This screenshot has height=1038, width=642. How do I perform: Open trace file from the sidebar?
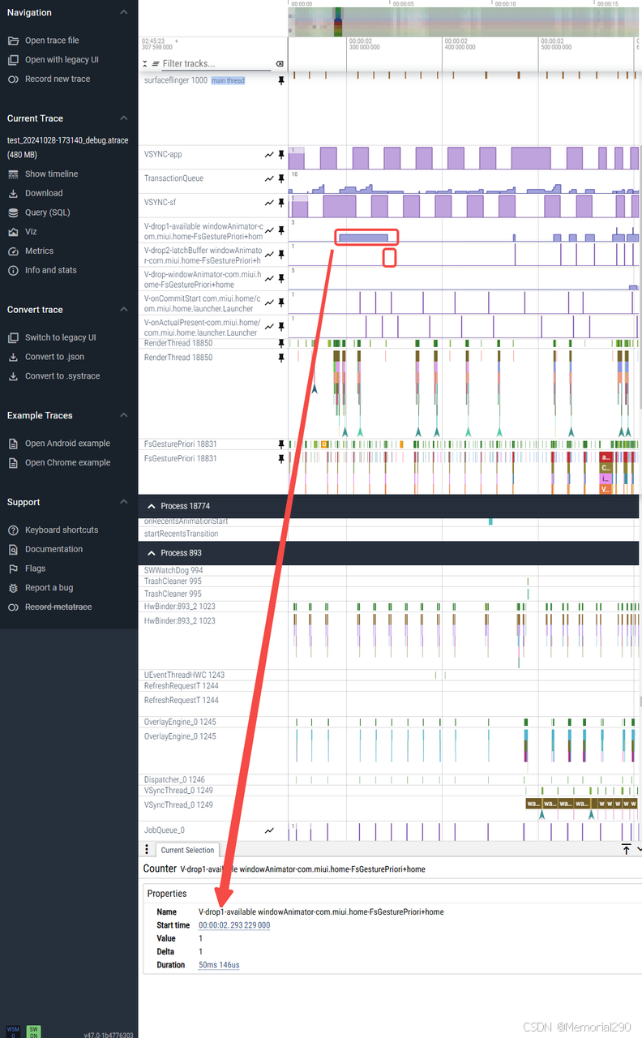pyautogui.click(x=52, y=41)
